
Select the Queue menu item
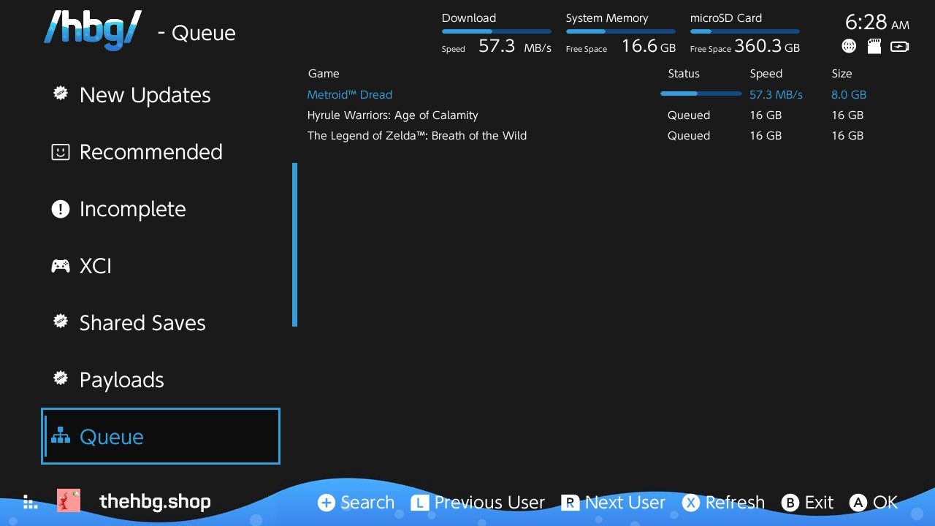[161, 436]
